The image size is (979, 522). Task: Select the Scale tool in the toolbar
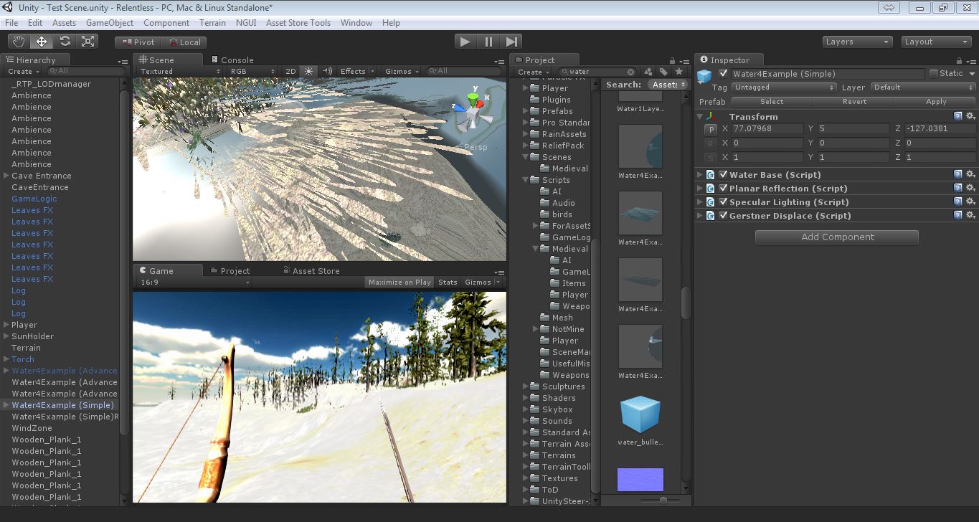[x=88, y=42]
